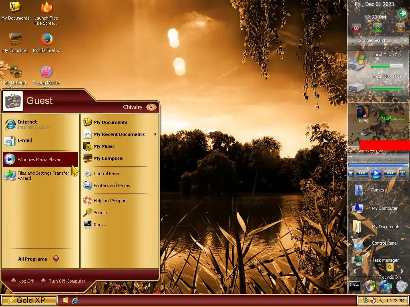Launch Internet Explorer from quick launch
This screenshot has height=307, width=410.
click(x=75, y=300)
